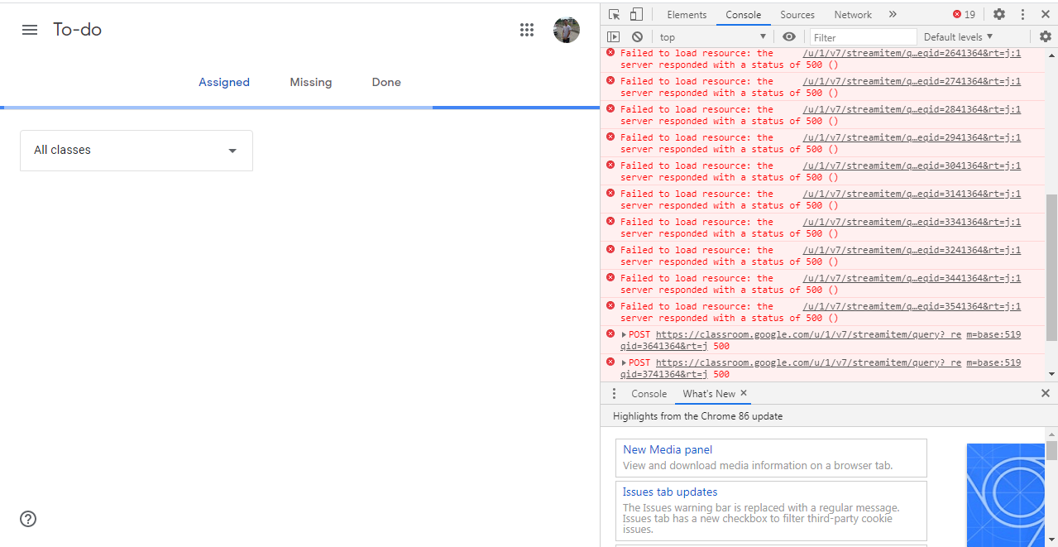Switch to the drawer Console tab
Viewport: 1058px width, 547px height.
pyautogui.click(x=649, y=394)
